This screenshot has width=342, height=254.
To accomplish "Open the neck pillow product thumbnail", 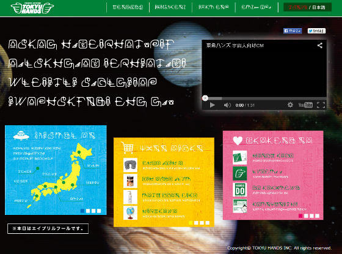I will pos(130,165).
